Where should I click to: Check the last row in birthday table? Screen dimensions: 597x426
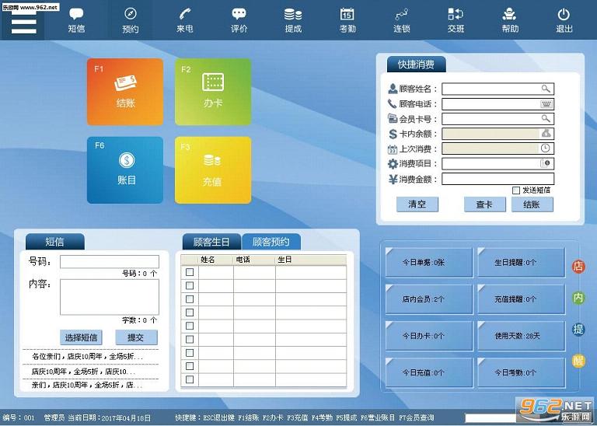click(x=189, y=379)
